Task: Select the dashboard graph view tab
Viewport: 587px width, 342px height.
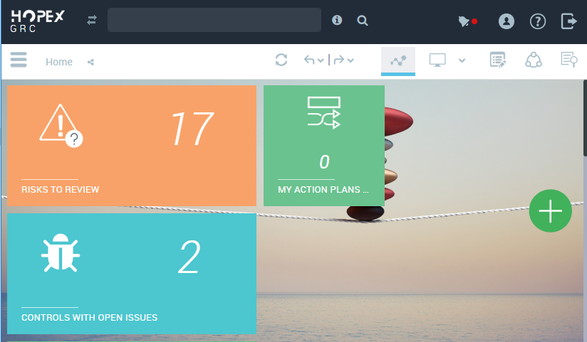Action: tap(398, 60)
